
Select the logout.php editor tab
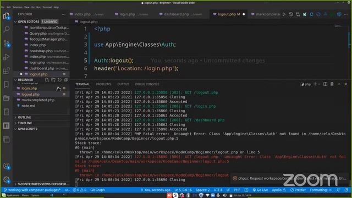(x=229, y=14)
